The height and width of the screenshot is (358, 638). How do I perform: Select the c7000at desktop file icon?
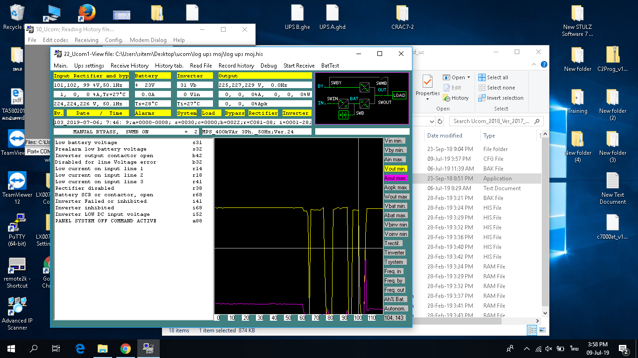(613, 227)
